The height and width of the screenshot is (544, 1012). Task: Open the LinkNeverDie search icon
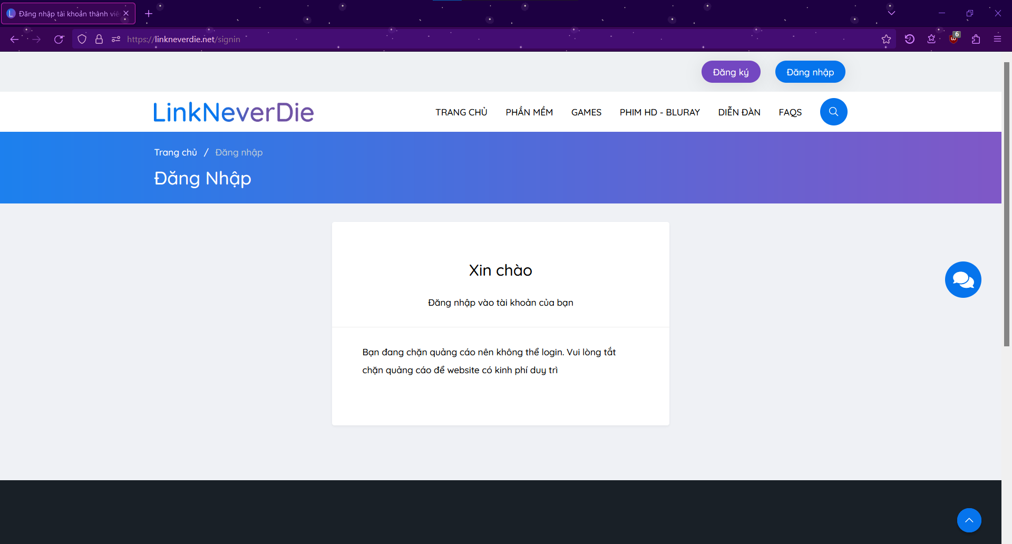pyautogui.click(x=833, y=112)
